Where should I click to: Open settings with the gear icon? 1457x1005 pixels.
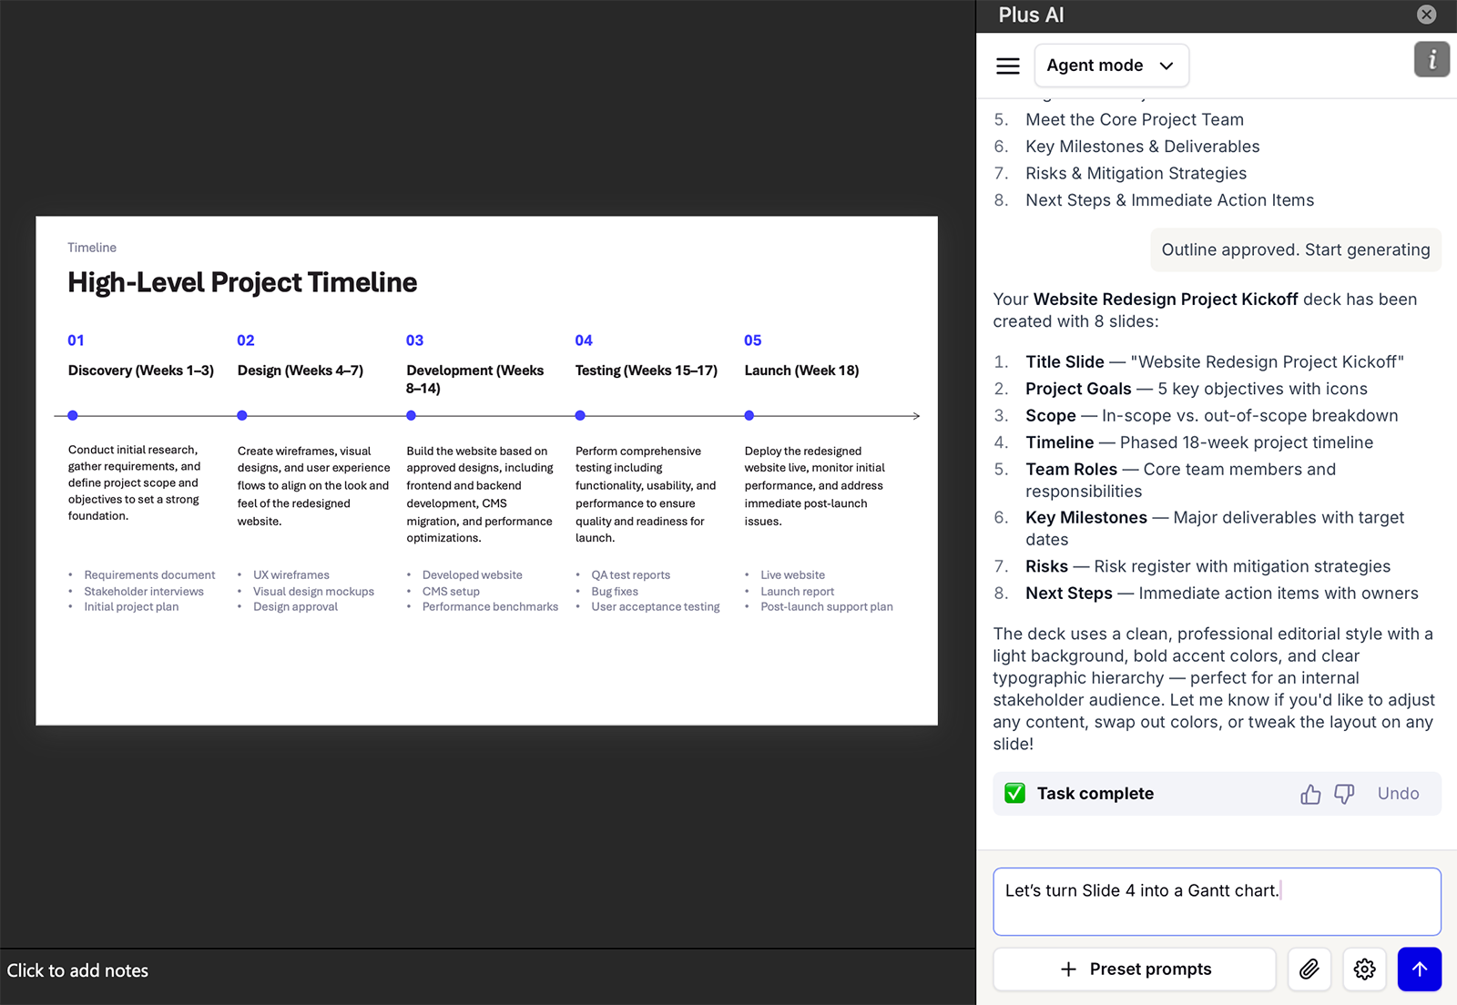1364,969
